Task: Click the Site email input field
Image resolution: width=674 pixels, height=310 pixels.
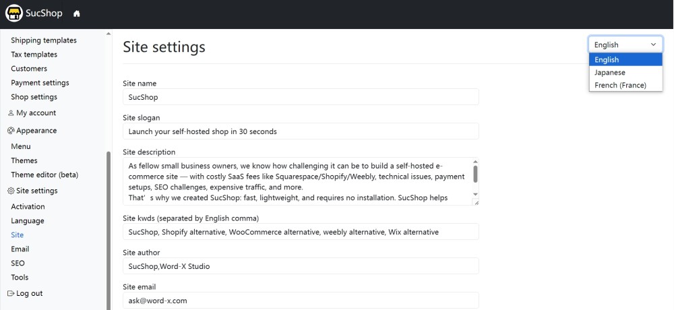Action: pyautogui.click(x=301, y=301)
